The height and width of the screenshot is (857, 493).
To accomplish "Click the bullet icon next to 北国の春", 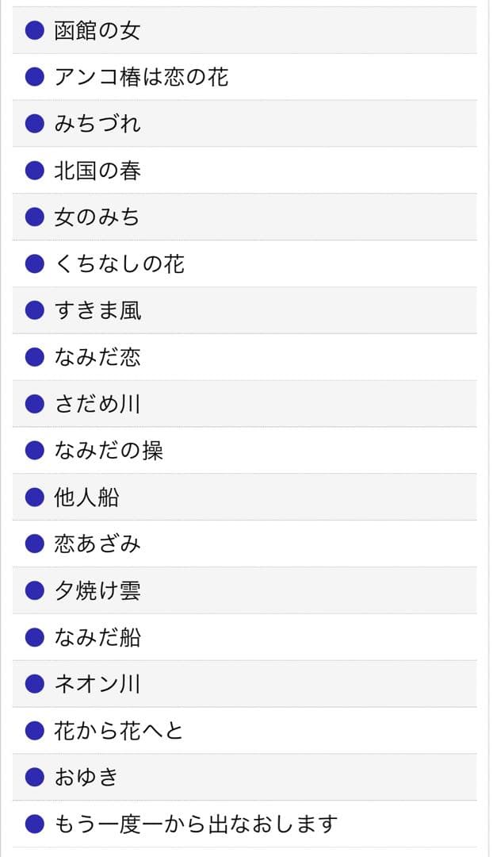I will pos(32,171).
